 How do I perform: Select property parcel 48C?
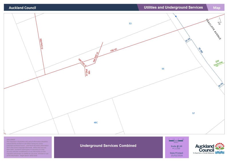click(96, 123)
